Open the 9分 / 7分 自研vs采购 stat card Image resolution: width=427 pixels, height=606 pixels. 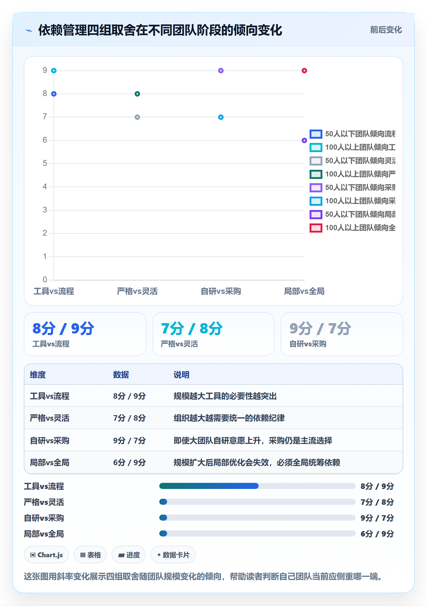coord(342,334)
